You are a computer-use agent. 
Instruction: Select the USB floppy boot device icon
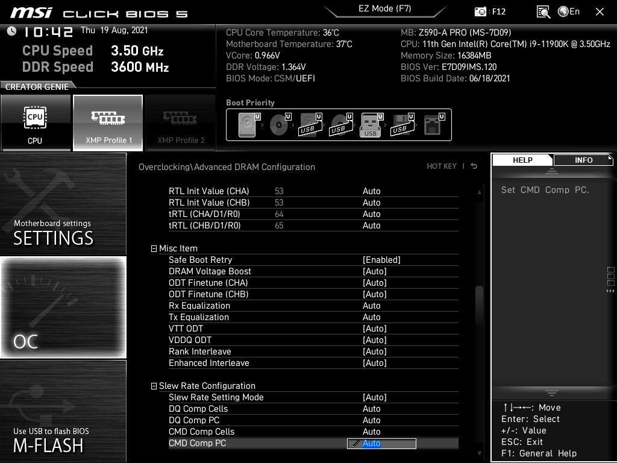(402, 125)
